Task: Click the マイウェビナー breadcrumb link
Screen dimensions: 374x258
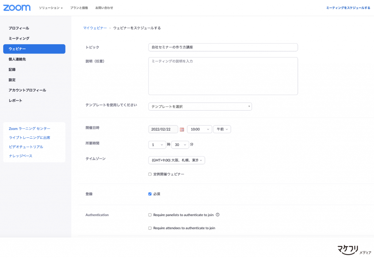Action: [95, 28]
